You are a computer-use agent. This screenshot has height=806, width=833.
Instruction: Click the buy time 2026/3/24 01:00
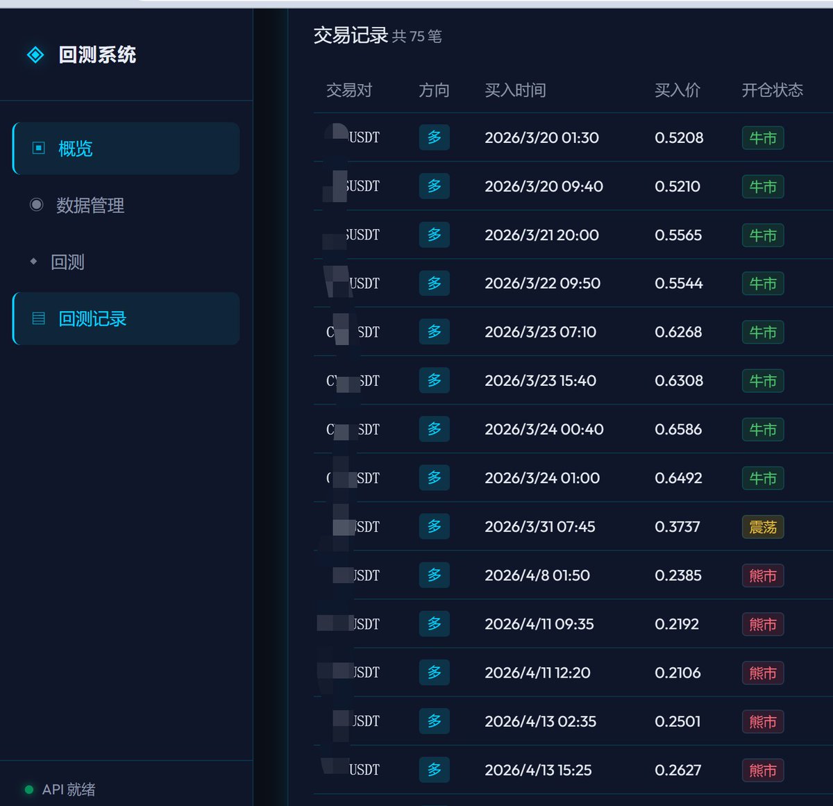[542, 478]
